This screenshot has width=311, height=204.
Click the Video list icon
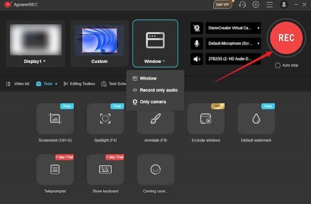coord(8,84)
